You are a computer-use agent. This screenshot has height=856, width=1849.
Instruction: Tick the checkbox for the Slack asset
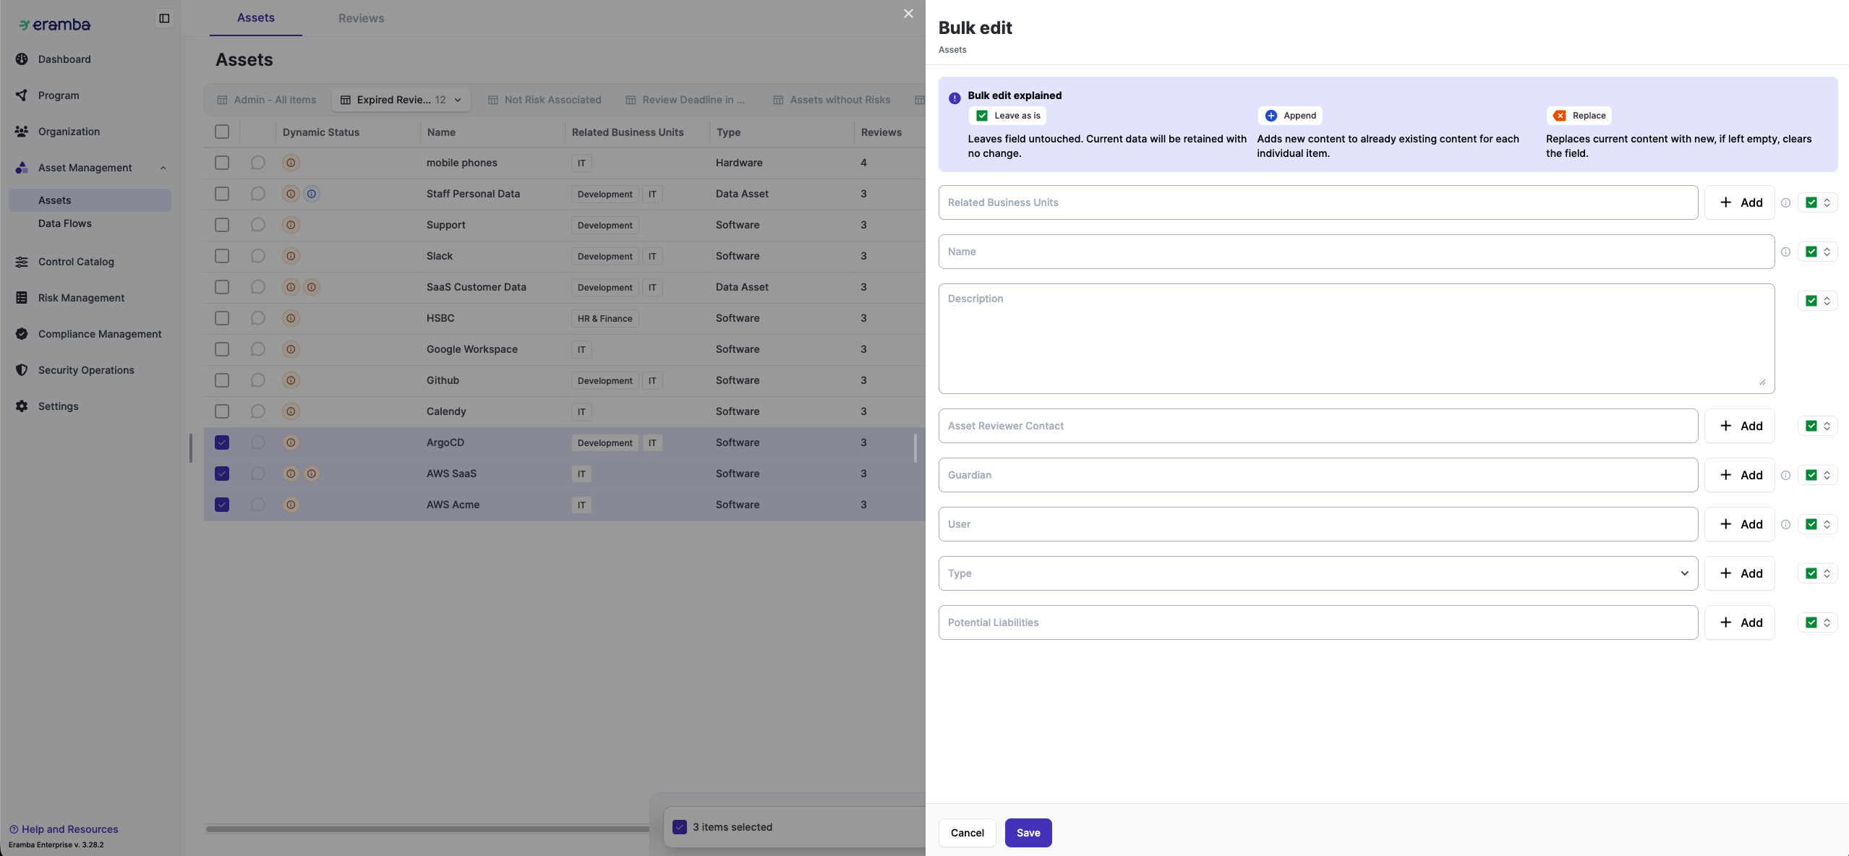point(222,256)
